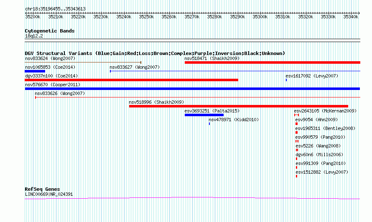Open the nsv1065853 (Coe2014) label

pyautogui.click(x=50, y=67)
